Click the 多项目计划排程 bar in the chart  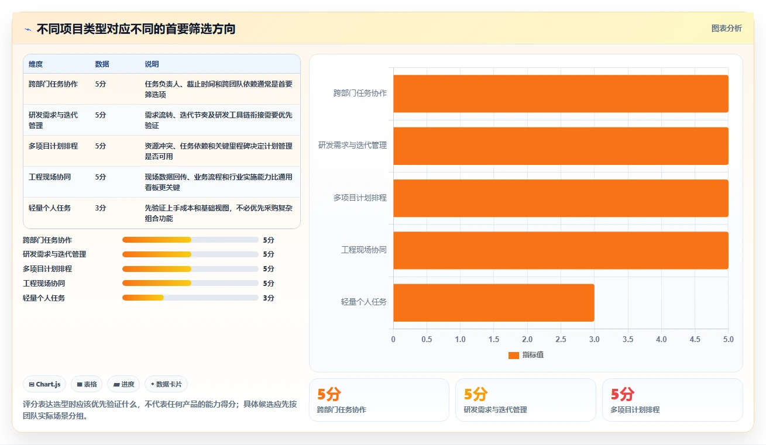click(x=561, y=198)
